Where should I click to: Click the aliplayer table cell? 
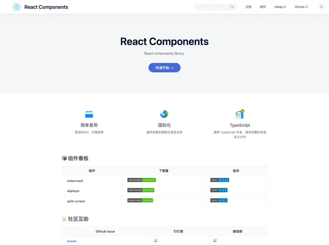(92, 191)
